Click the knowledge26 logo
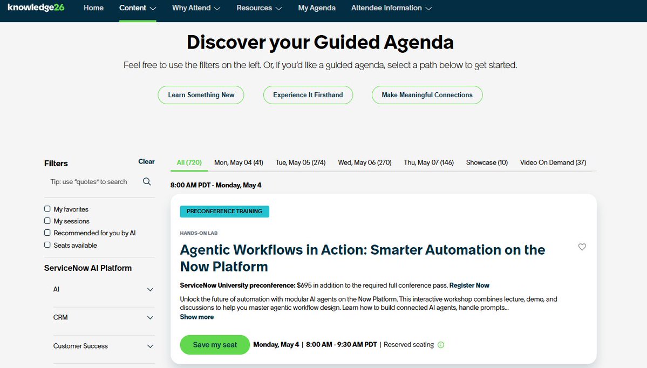Viewport: 647px width, 368px height. 36,8
